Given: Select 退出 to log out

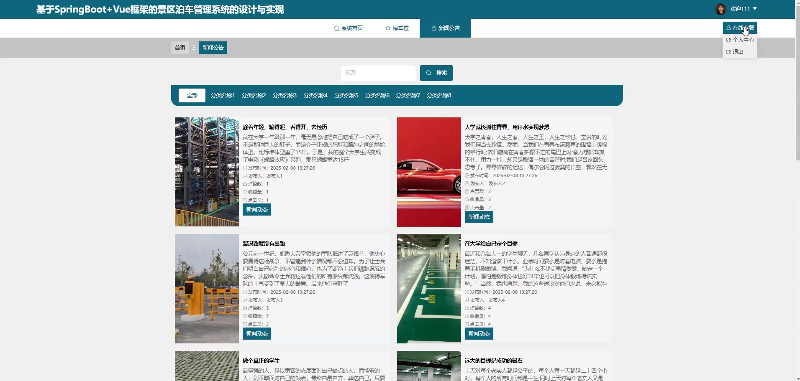Looking at the screenshot, I should [x=740, y=52].
